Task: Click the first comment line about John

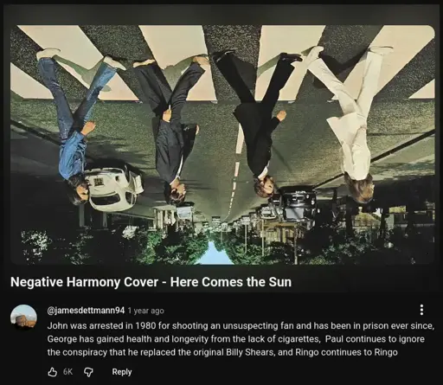Action: (241, 325)
